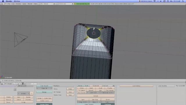Screen dimensions: 186x105
Task: Click the Fractal button
Action: point(110,88)
